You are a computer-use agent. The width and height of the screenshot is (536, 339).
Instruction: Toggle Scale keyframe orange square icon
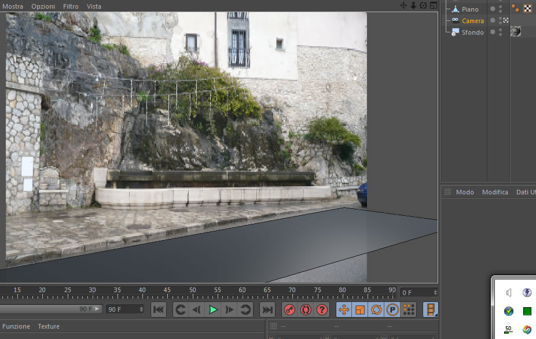point(360,310)
